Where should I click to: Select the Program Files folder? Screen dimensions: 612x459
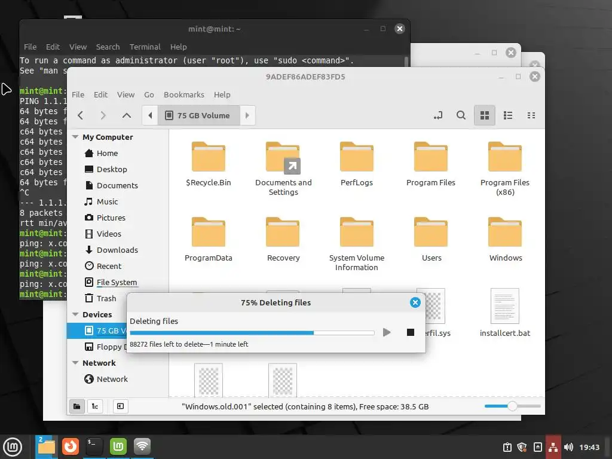point(431,164)
